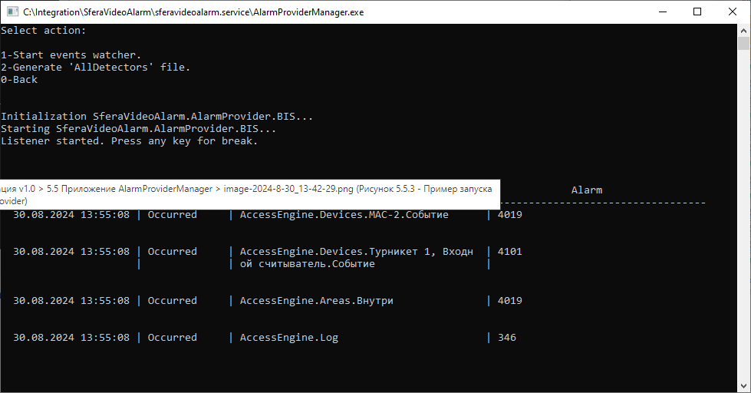Click alarm value 346 in the last row
The width and height of the screenshot is (751, 393).
(x=506, y=338)
